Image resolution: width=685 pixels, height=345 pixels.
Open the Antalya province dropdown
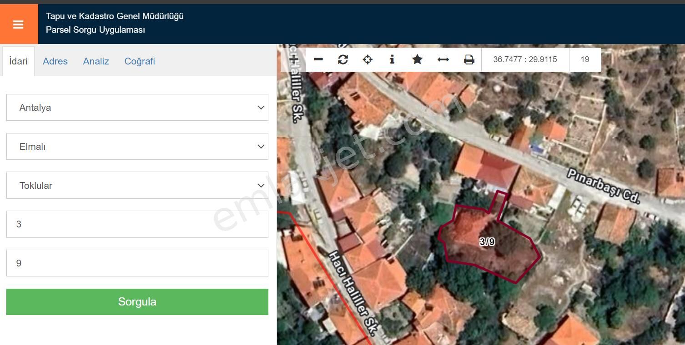(x=137, y=108)
